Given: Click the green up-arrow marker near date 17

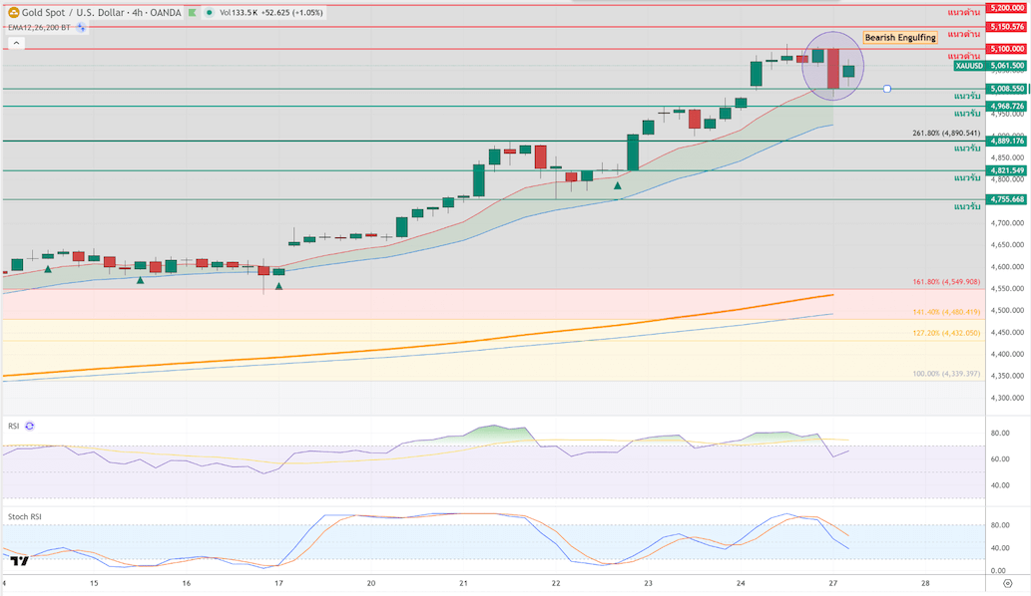Looking at the screenshot, I should click(278, 286).
